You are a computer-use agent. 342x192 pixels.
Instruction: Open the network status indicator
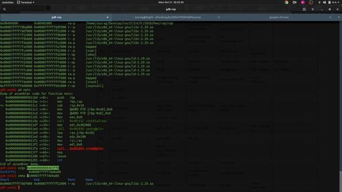click(320, 2)
